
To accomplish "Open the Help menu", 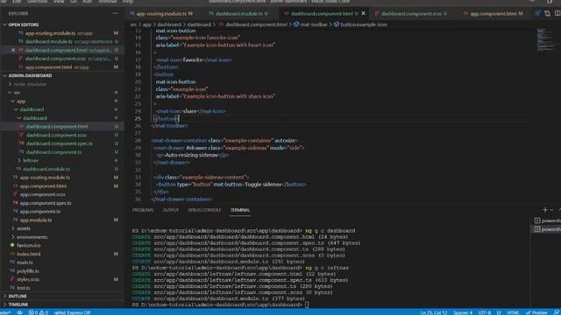I will (128, 2).
